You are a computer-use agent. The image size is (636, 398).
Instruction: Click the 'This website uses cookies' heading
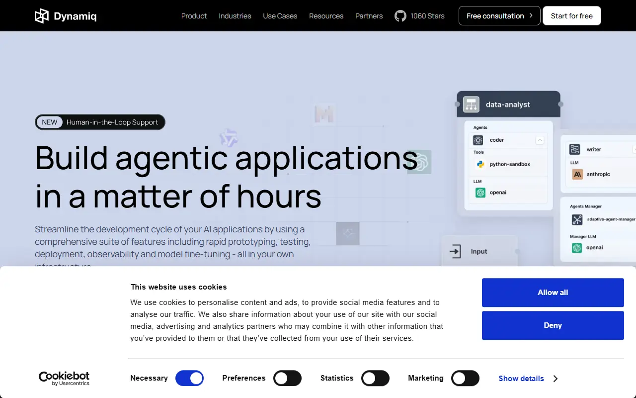(x=178, y=287)
